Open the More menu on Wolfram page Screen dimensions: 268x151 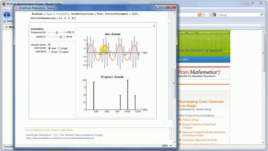pyautogui.click(x=191, y=33)
